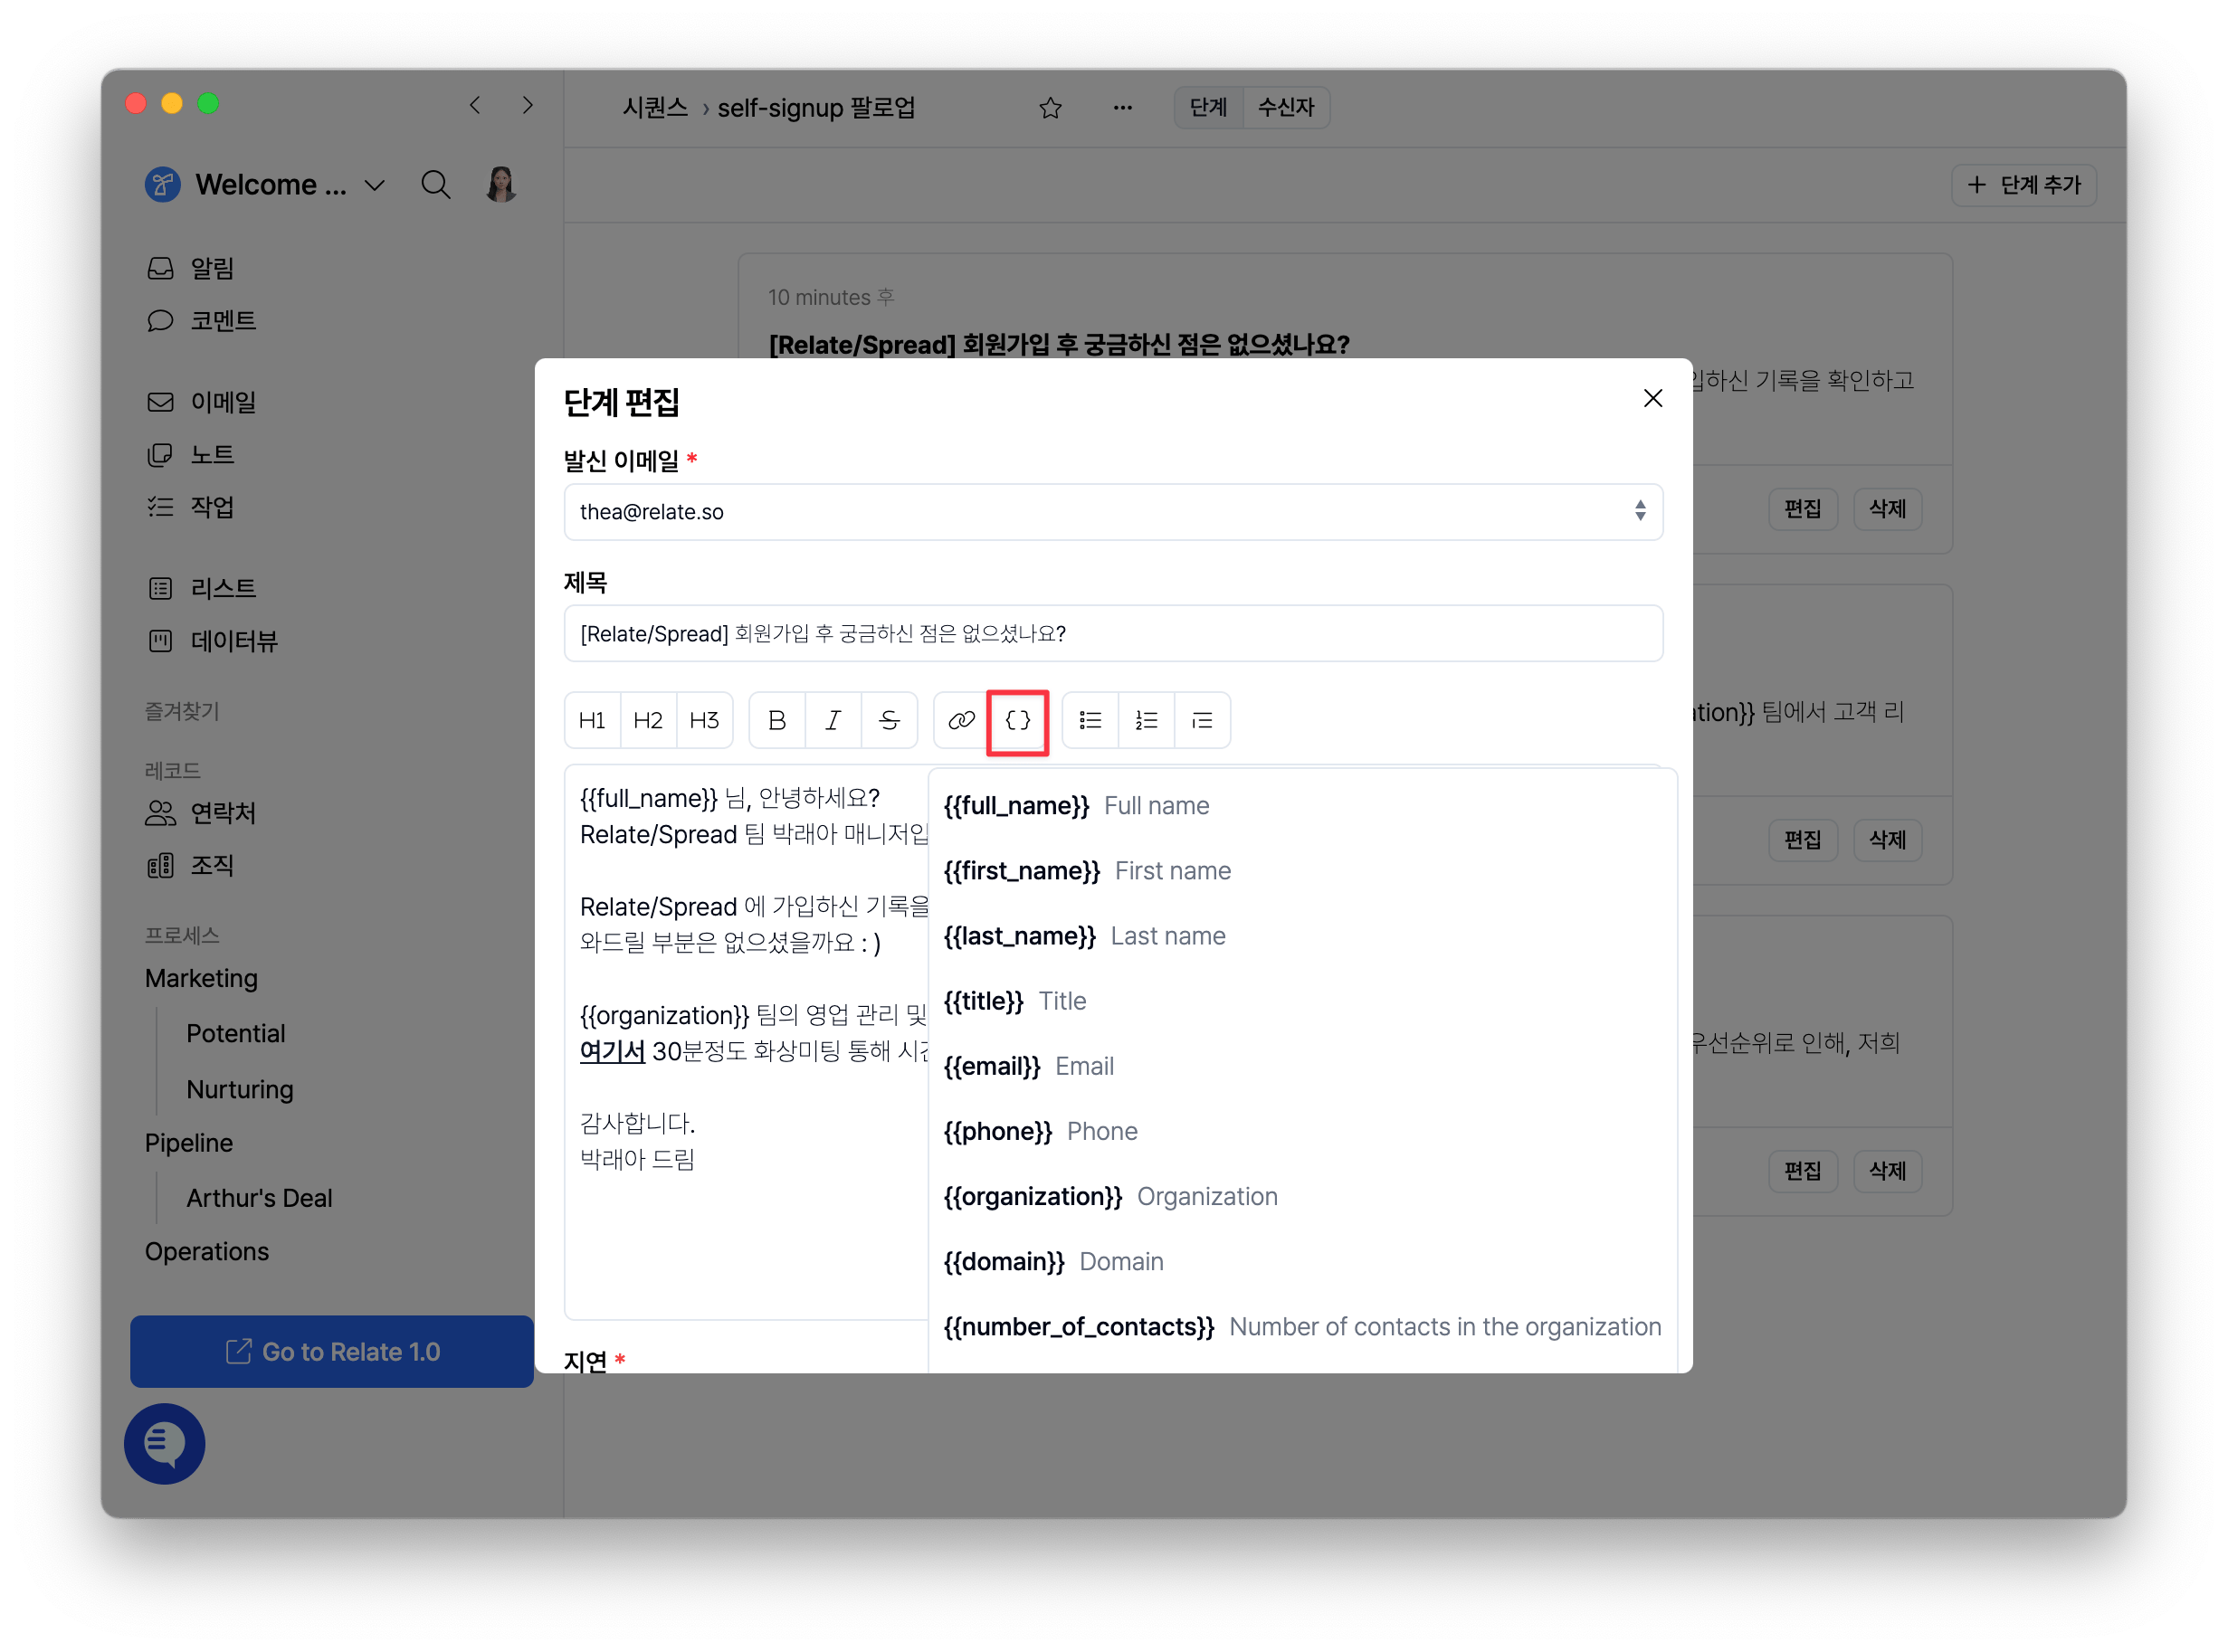Viewport: 2228px width, 1652px height.
Task: Select {{title}} variable option
Action: [x=1303, y=1001]
